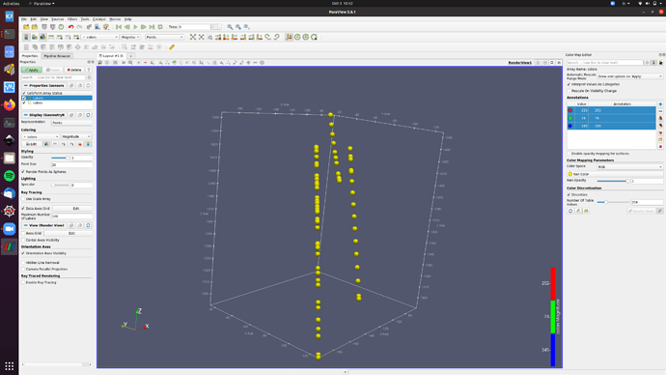Open Zoom from the dock

tap(10, 229)
